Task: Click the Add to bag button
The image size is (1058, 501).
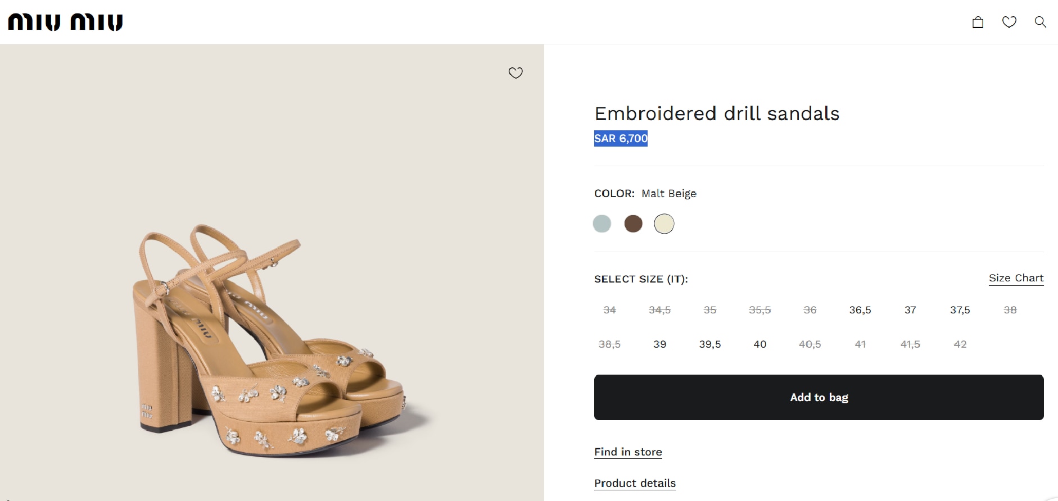Action: [x=819, y=397]
